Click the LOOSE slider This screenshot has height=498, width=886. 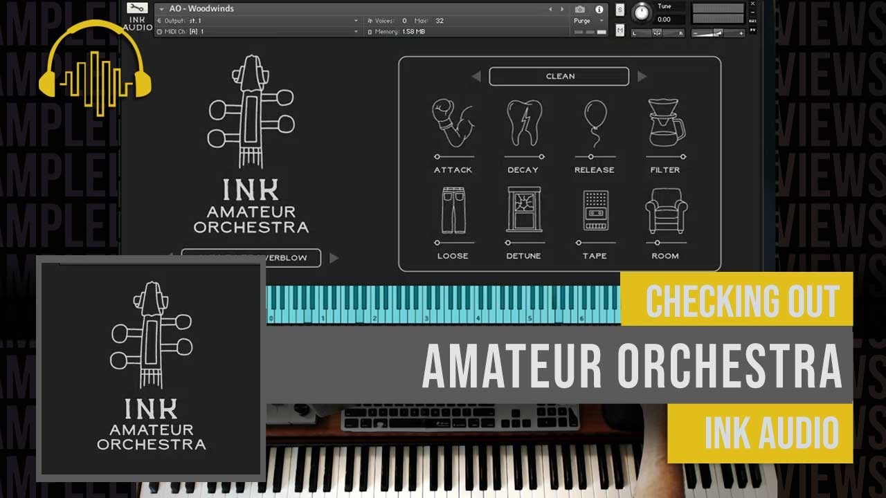click(x=453, y=243)
